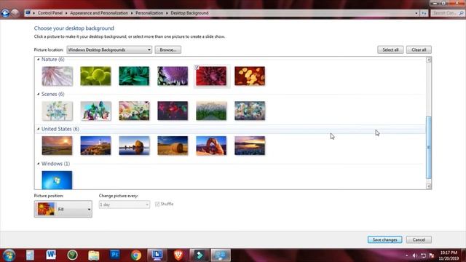Go back with the blue back arrow
The image size is (466, 262).
pyautogui.click(x=5, y=13)
